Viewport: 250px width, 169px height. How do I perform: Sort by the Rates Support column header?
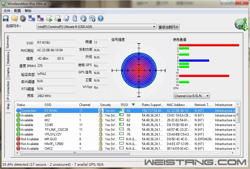pyautogui.click(x=152, y=105)
